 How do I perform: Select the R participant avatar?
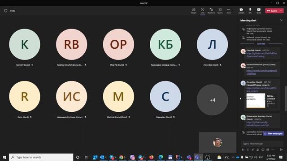coord(25,97)
